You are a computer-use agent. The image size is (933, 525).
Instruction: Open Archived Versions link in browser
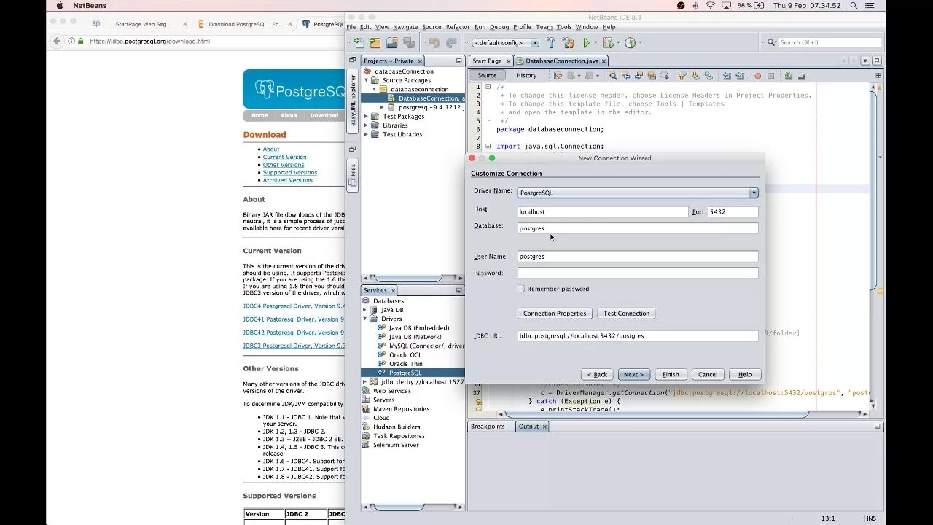287,180
